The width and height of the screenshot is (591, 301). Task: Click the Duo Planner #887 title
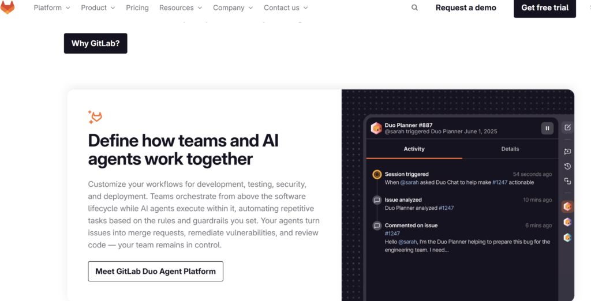coord(409,125)
